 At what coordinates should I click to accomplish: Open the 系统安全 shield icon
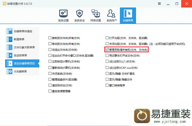point(79,13)
